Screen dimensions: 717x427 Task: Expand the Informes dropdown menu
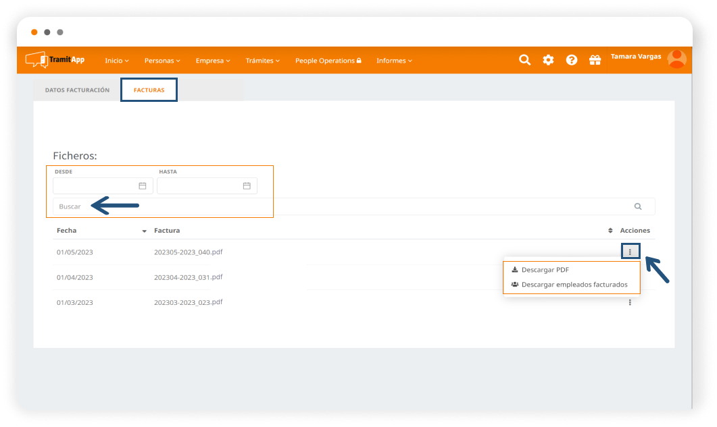394,61
